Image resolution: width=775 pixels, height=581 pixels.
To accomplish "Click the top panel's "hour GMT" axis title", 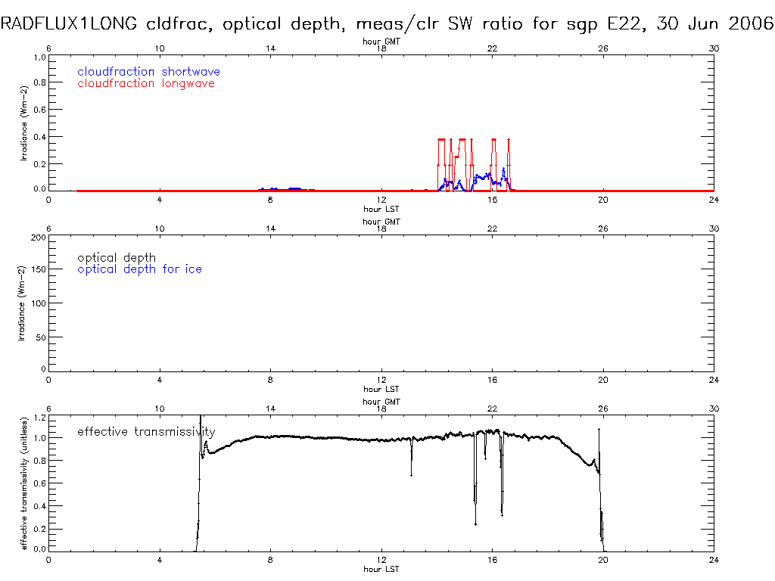I will [x=381, y=42].
